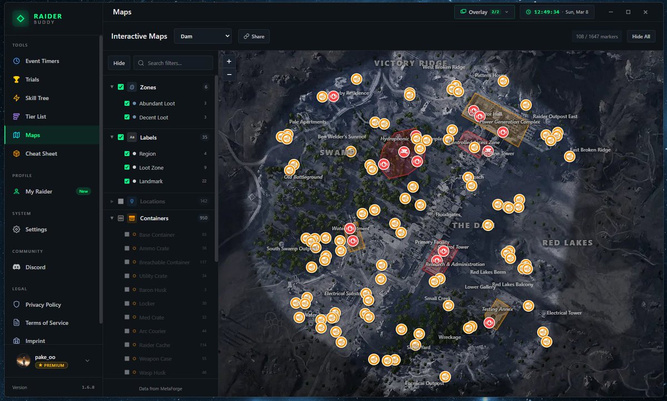This screenshot has width=667, height=401.
Task: Click Hide filters panel button
Action: 119,63
